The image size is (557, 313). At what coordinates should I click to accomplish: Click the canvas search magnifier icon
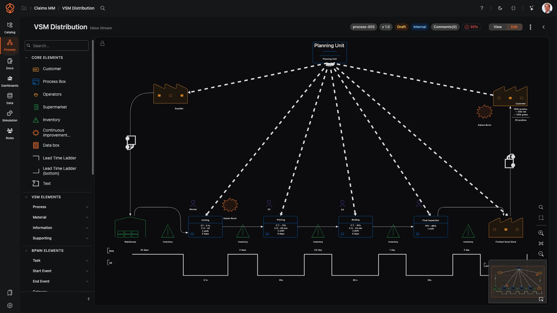[x=541, y=207]
